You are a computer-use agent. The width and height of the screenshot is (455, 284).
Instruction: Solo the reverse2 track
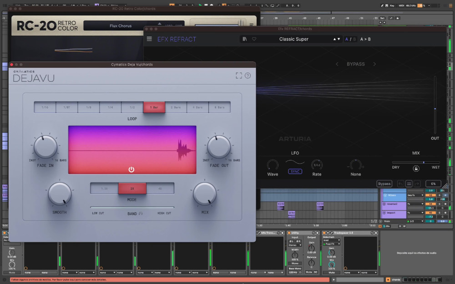[440, 204]
